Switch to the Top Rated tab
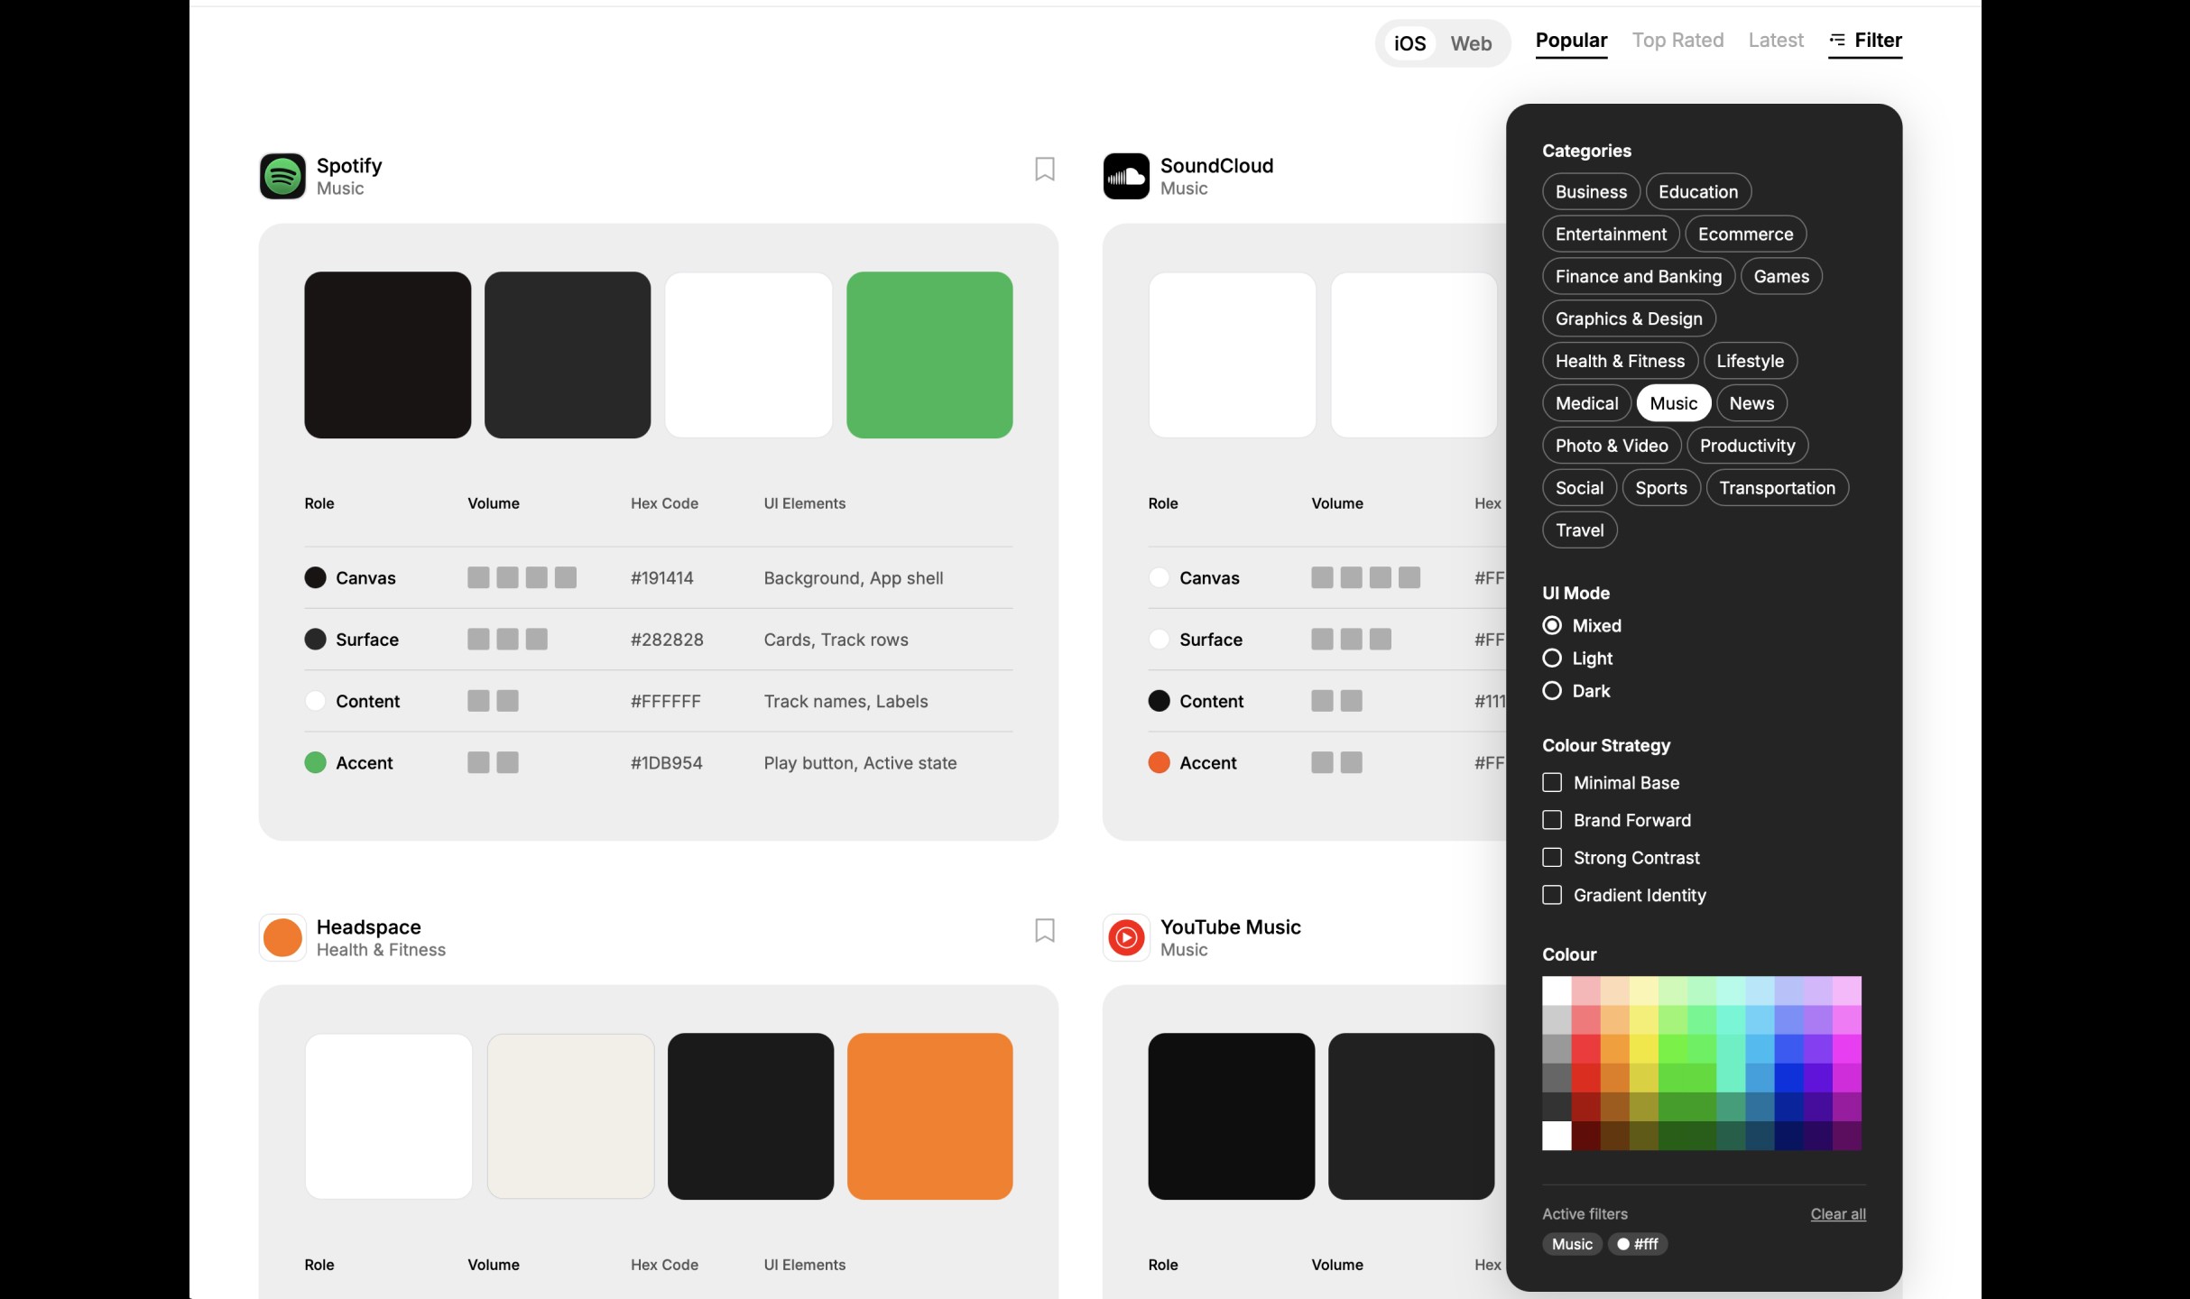Viewport: 2190px width, 1299px height. [x=1677, y=41]
